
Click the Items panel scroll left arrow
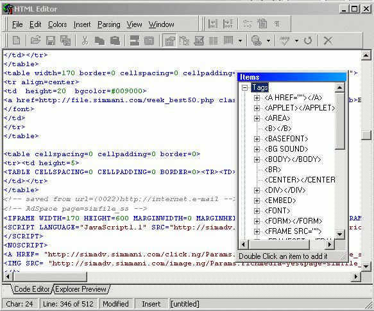tap(243, 244)
